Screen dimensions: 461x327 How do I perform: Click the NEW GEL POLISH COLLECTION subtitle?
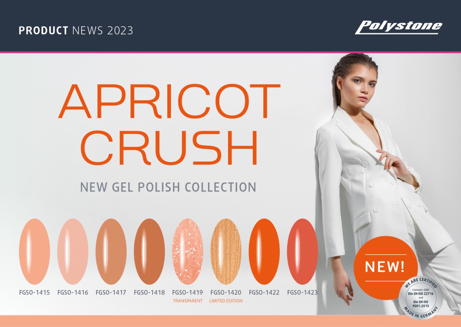tap(168, 187)
